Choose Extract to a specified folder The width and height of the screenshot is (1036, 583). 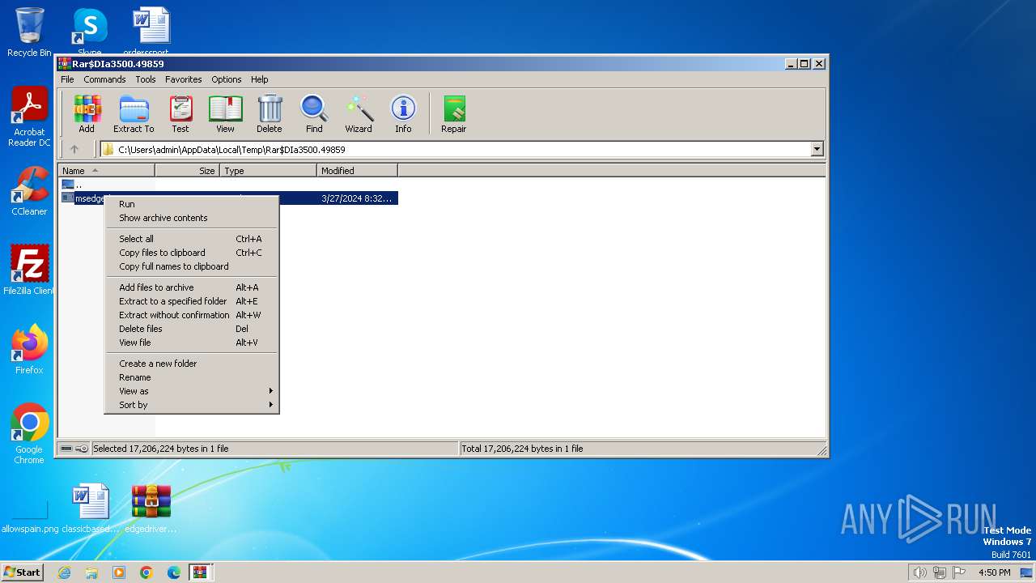(193, 301)
